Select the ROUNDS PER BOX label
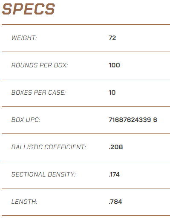The image size is (170, 223). point(40,65)
